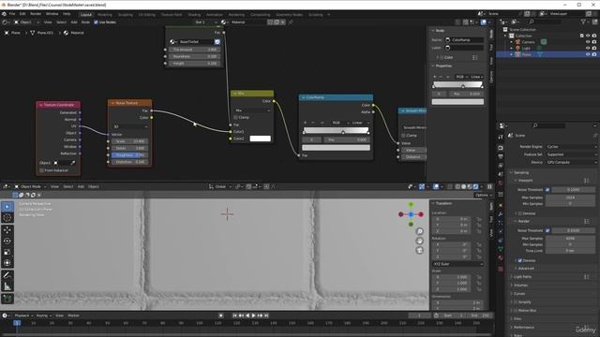Select the Plane object in outliner

click(x=527, y=54)
